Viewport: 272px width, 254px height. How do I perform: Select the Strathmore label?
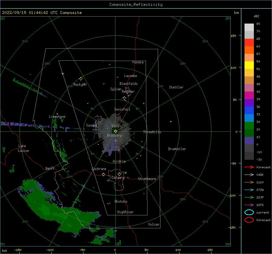(147, 179)
